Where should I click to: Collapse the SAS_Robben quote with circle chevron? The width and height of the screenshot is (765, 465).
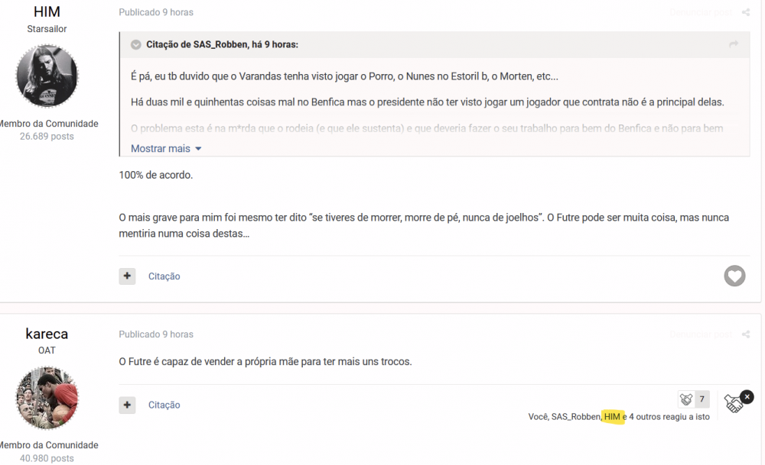(x=135, y=44)
